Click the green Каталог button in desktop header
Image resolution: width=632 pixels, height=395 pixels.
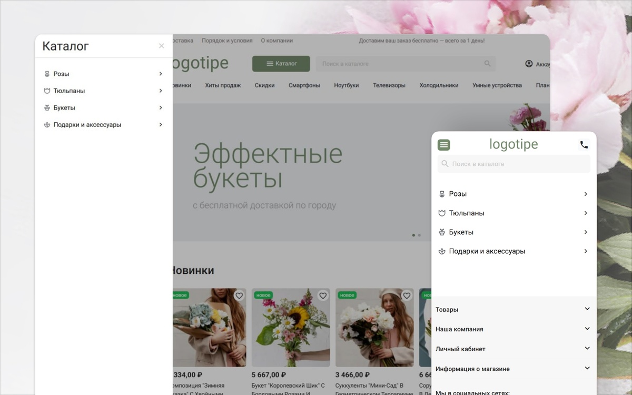pyautogui.click(x=281, y=64)
